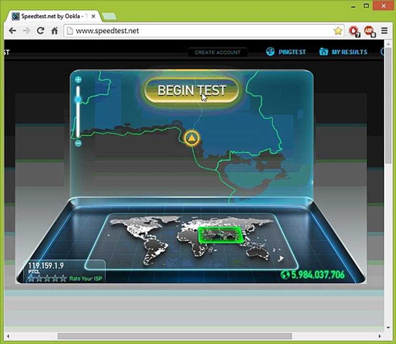
Task: Click the address bar showing www.speedtest.net
Action: [x=204, y=31]
